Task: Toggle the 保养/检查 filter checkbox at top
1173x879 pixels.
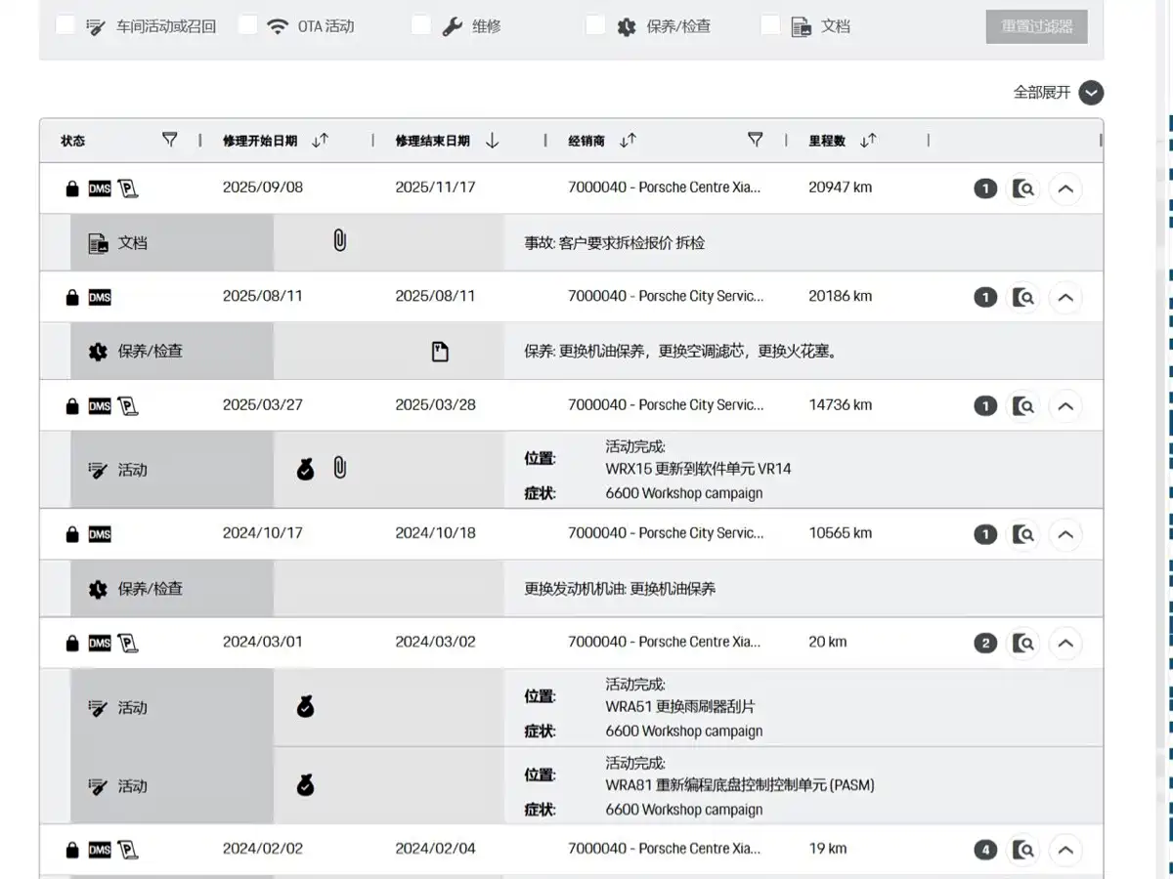Action: (x=595, y=25)
